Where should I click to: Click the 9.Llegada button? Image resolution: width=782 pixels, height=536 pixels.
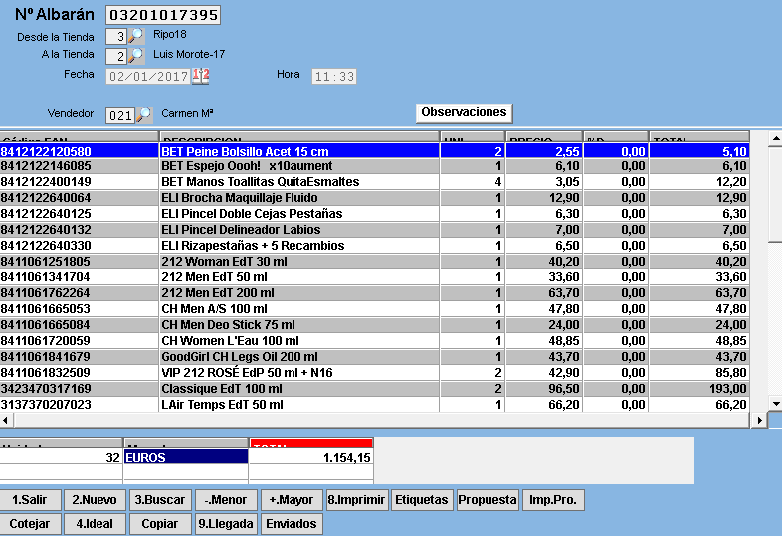(x=226, y=524)
